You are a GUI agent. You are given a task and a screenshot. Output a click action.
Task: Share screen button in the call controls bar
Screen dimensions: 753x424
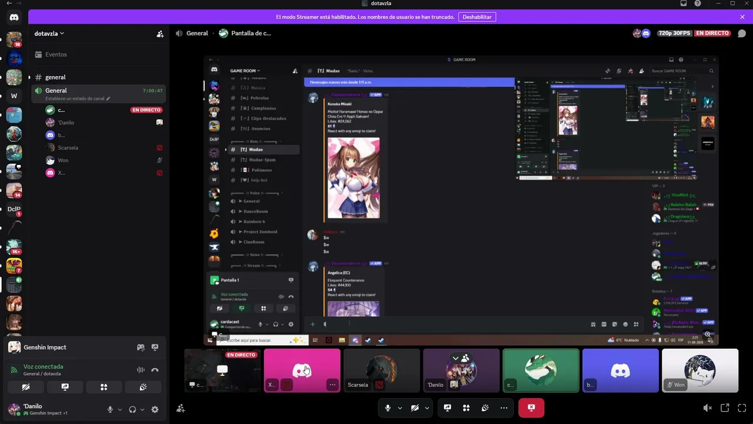pos(448,408)
